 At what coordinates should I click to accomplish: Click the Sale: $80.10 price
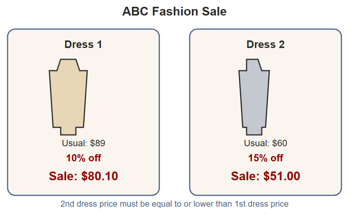[x=83, y=176]
